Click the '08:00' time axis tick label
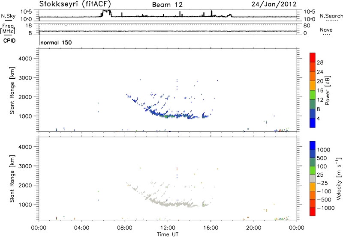343x237 pixels. click(125, 228)
